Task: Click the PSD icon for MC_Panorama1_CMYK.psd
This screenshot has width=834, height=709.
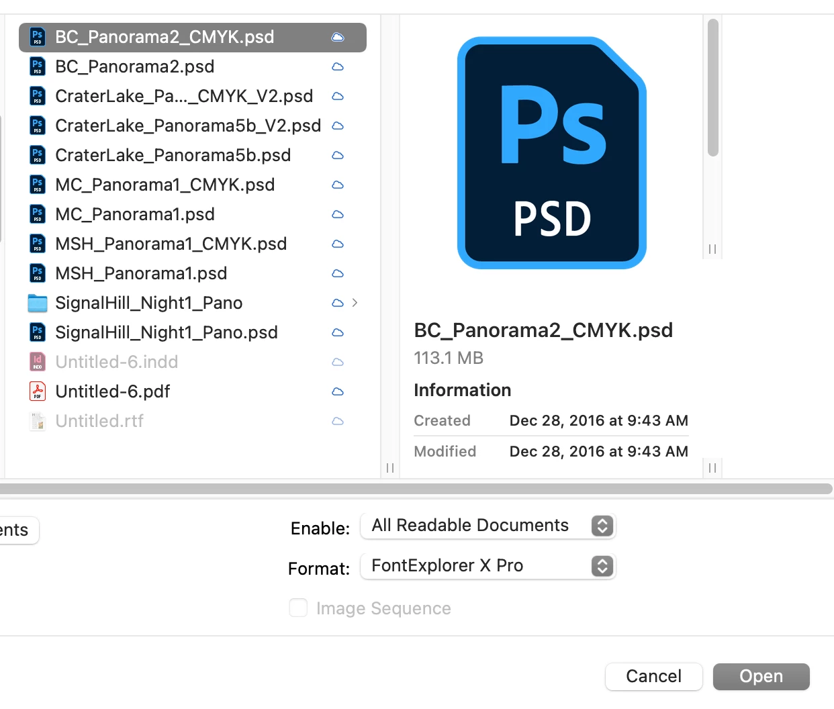Action: coord(38,185)
